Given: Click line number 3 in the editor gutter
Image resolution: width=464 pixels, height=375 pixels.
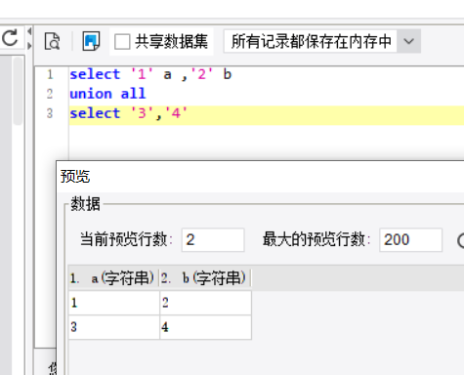Looking at the screenshot, I should [50, 113].
